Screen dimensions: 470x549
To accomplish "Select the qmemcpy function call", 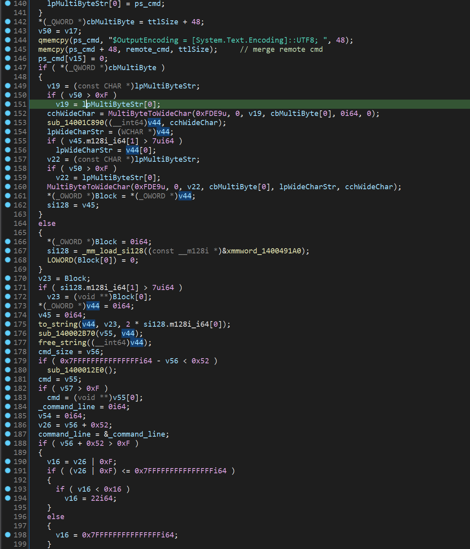I will click(x=53, y=40).
